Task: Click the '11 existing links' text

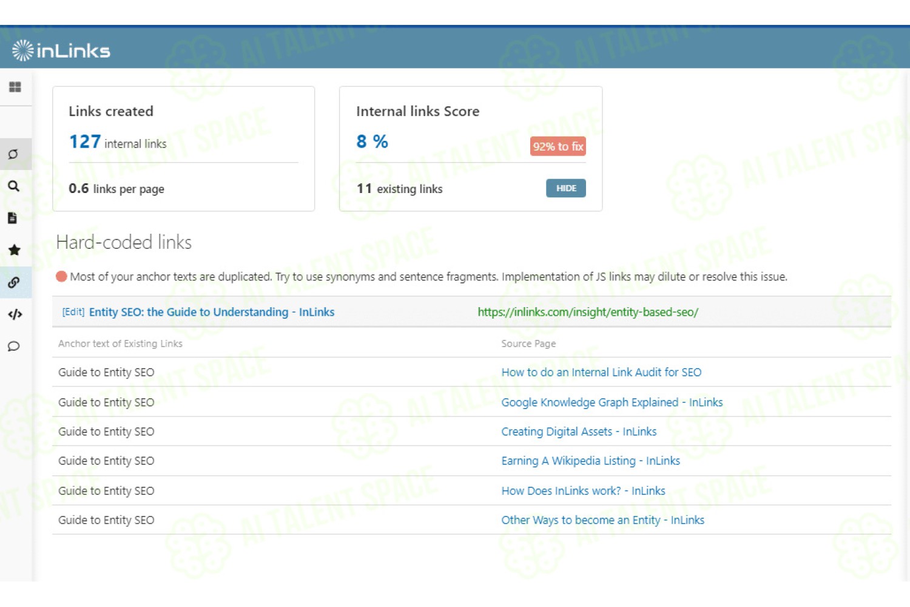Action: [x=399, y=189]
